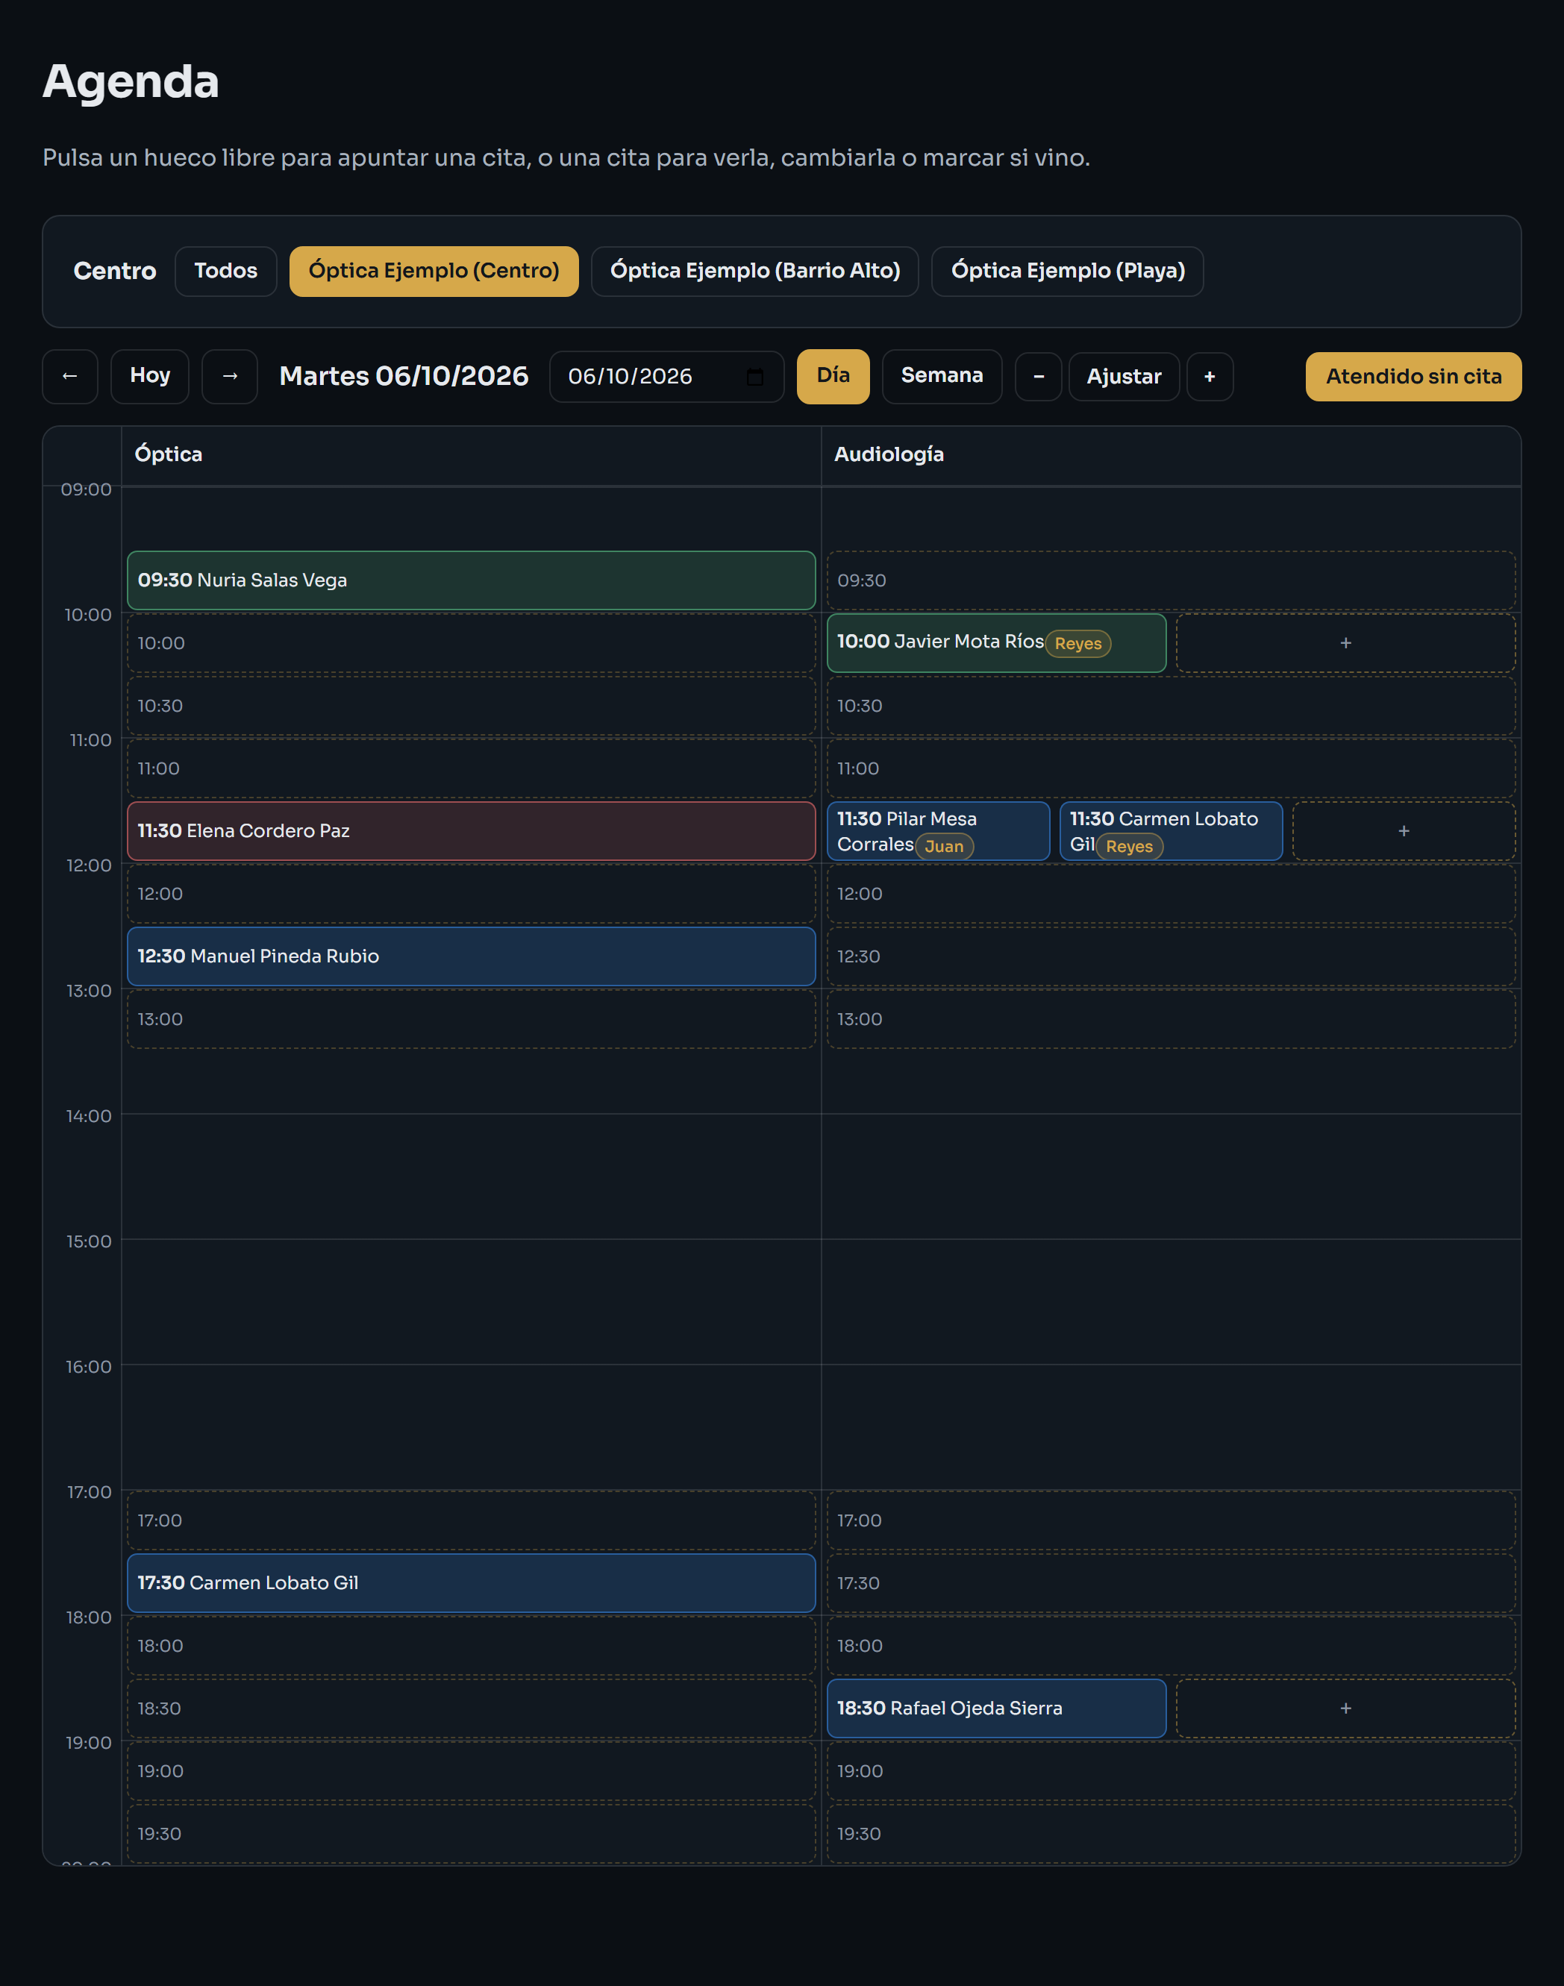The width and height of the screenshot is (1564, 1986).
Task: Open calendar picker icon in date field
Action: click(754, 376)
